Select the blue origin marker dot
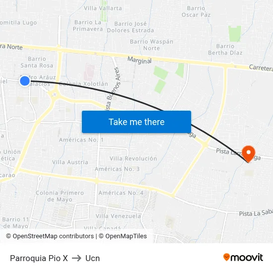 [25, 81]
